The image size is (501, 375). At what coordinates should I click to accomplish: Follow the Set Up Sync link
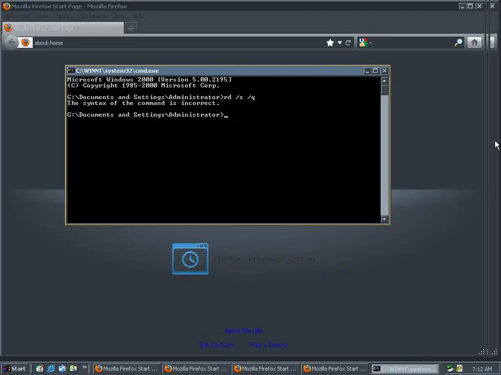[x=217, y=345]
